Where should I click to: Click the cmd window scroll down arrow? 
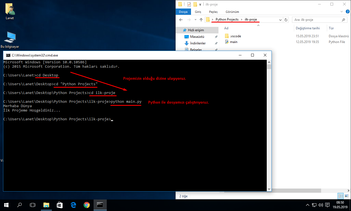(269, 189)
